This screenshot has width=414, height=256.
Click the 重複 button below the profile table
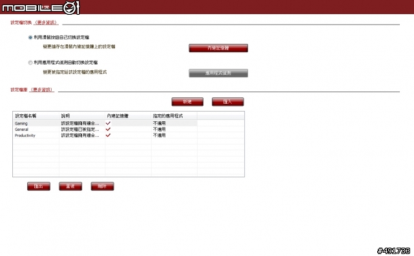point(70,186)
